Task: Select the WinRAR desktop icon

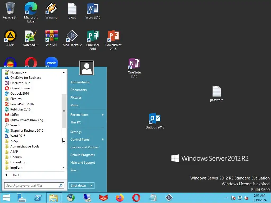Action: 51,38
